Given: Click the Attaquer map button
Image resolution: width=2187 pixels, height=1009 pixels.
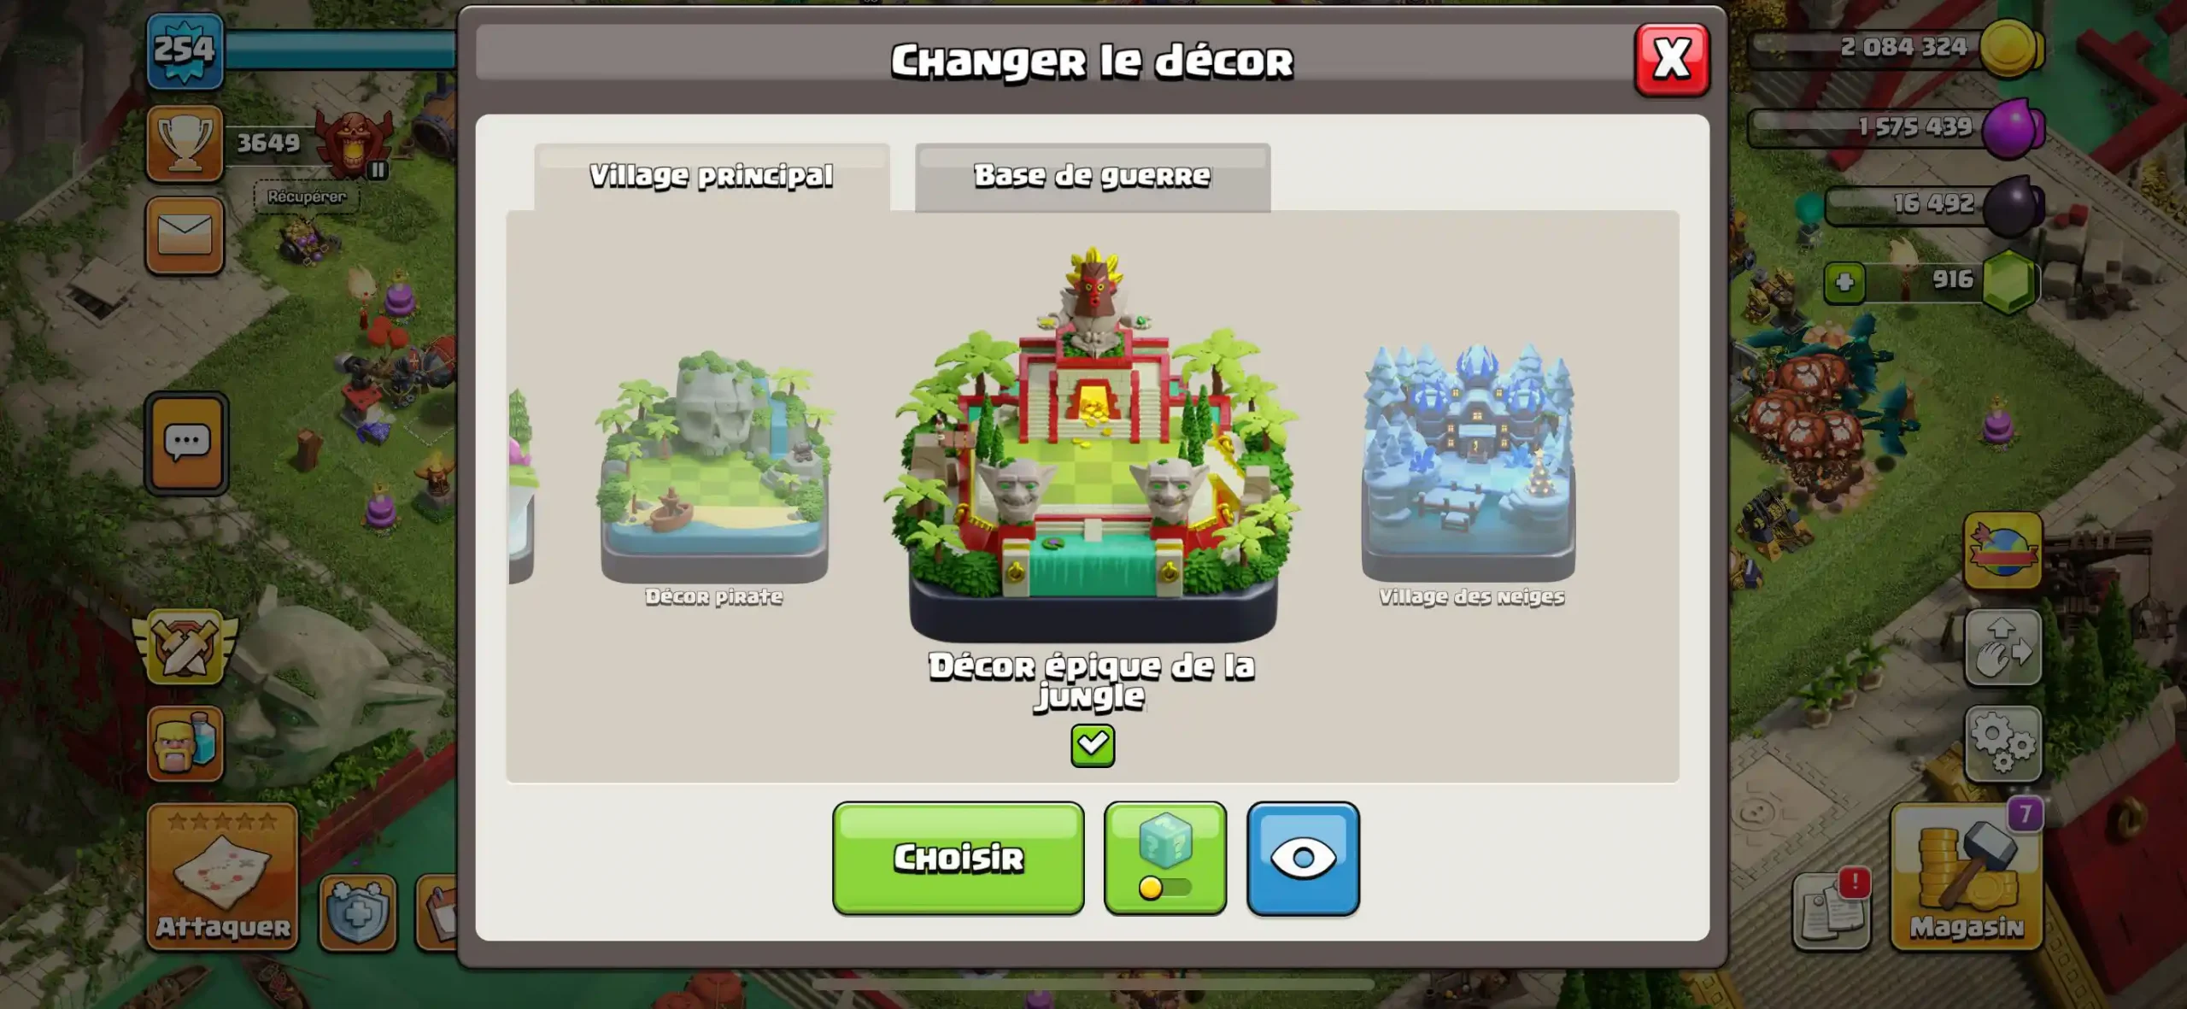Looking at the screenshot, I should pyautogui.click(x=223, y=877).
